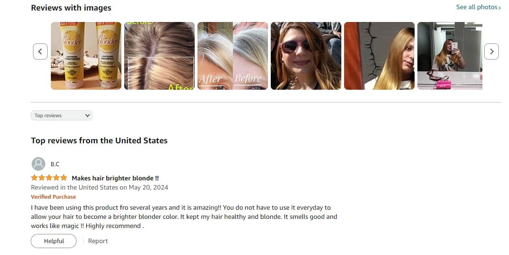Screen dimensions: 509x255
Task: Open the photo of woman wearing sunglasses
Action: point(306,56)
